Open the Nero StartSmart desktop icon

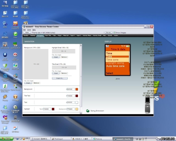point(15,57)
